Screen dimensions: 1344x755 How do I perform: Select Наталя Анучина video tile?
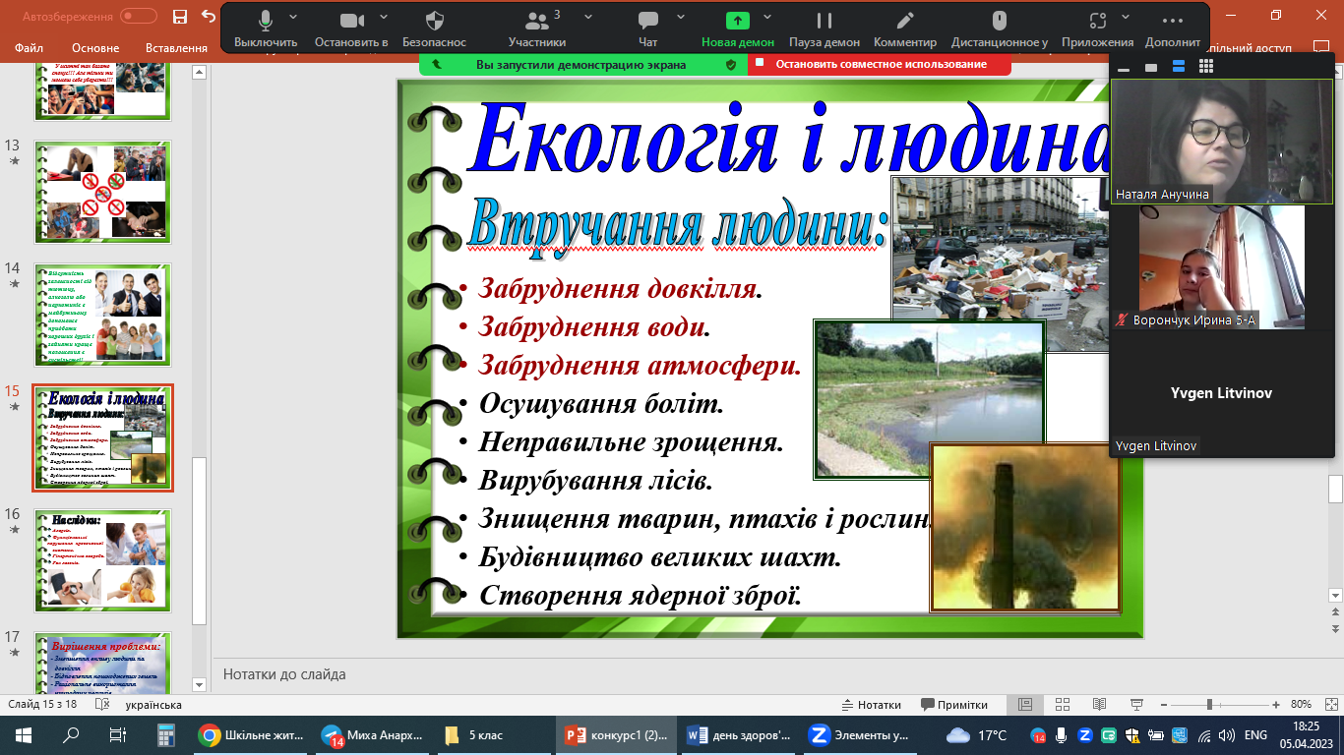(1221, 141)
